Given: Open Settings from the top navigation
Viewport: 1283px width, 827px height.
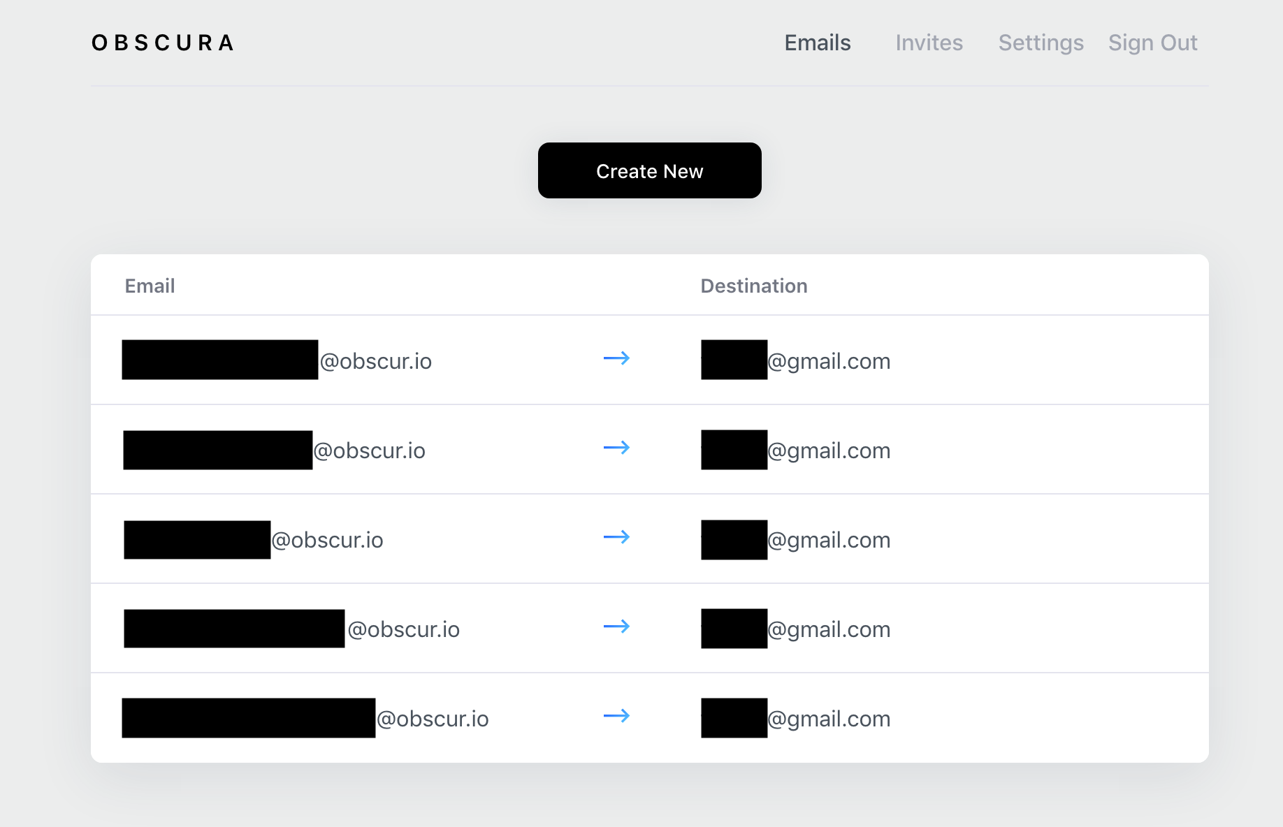Looking at the screenshot, I should pos(1041,43).
